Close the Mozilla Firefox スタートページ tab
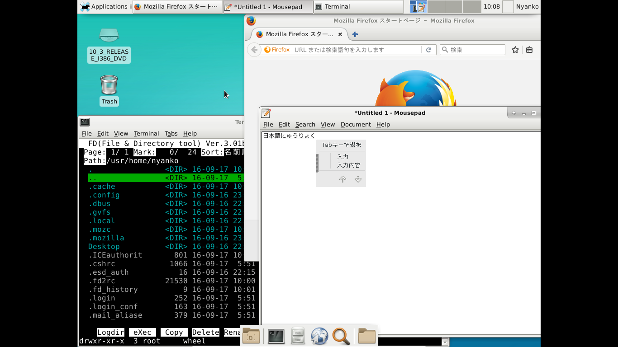This screenshot has height=347, width=618. click(x=340, y=34)
